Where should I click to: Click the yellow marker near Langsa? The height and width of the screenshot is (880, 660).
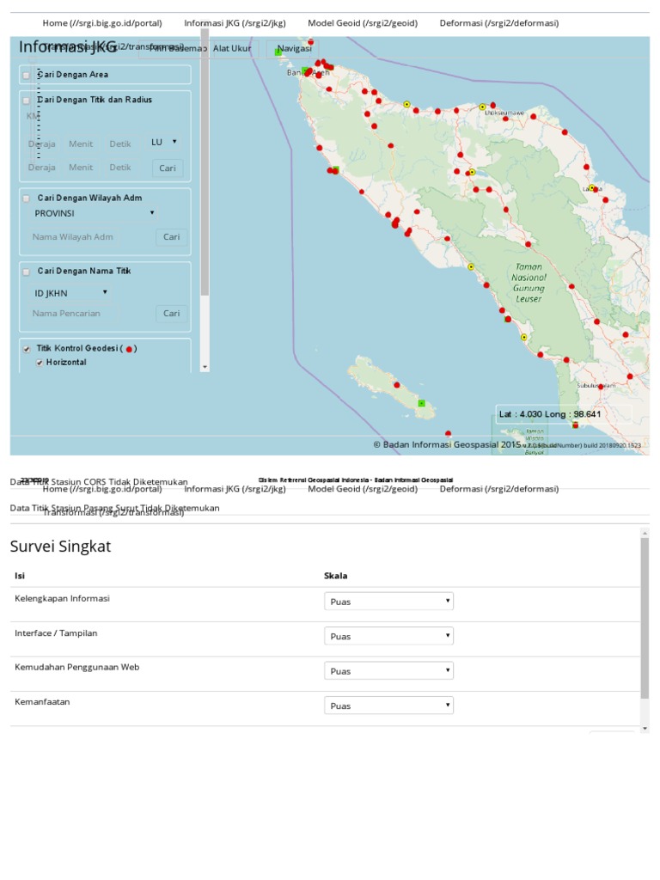(592, 187)
